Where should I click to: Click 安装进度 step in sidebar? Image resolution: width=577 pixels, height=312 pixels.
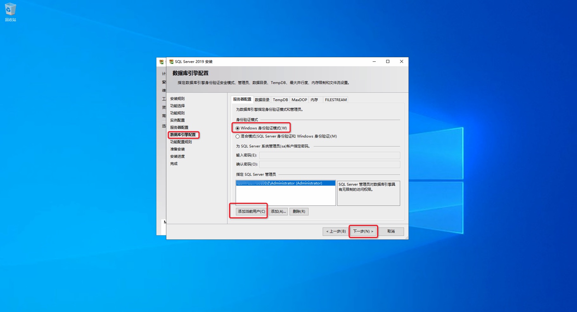point(177,156)
